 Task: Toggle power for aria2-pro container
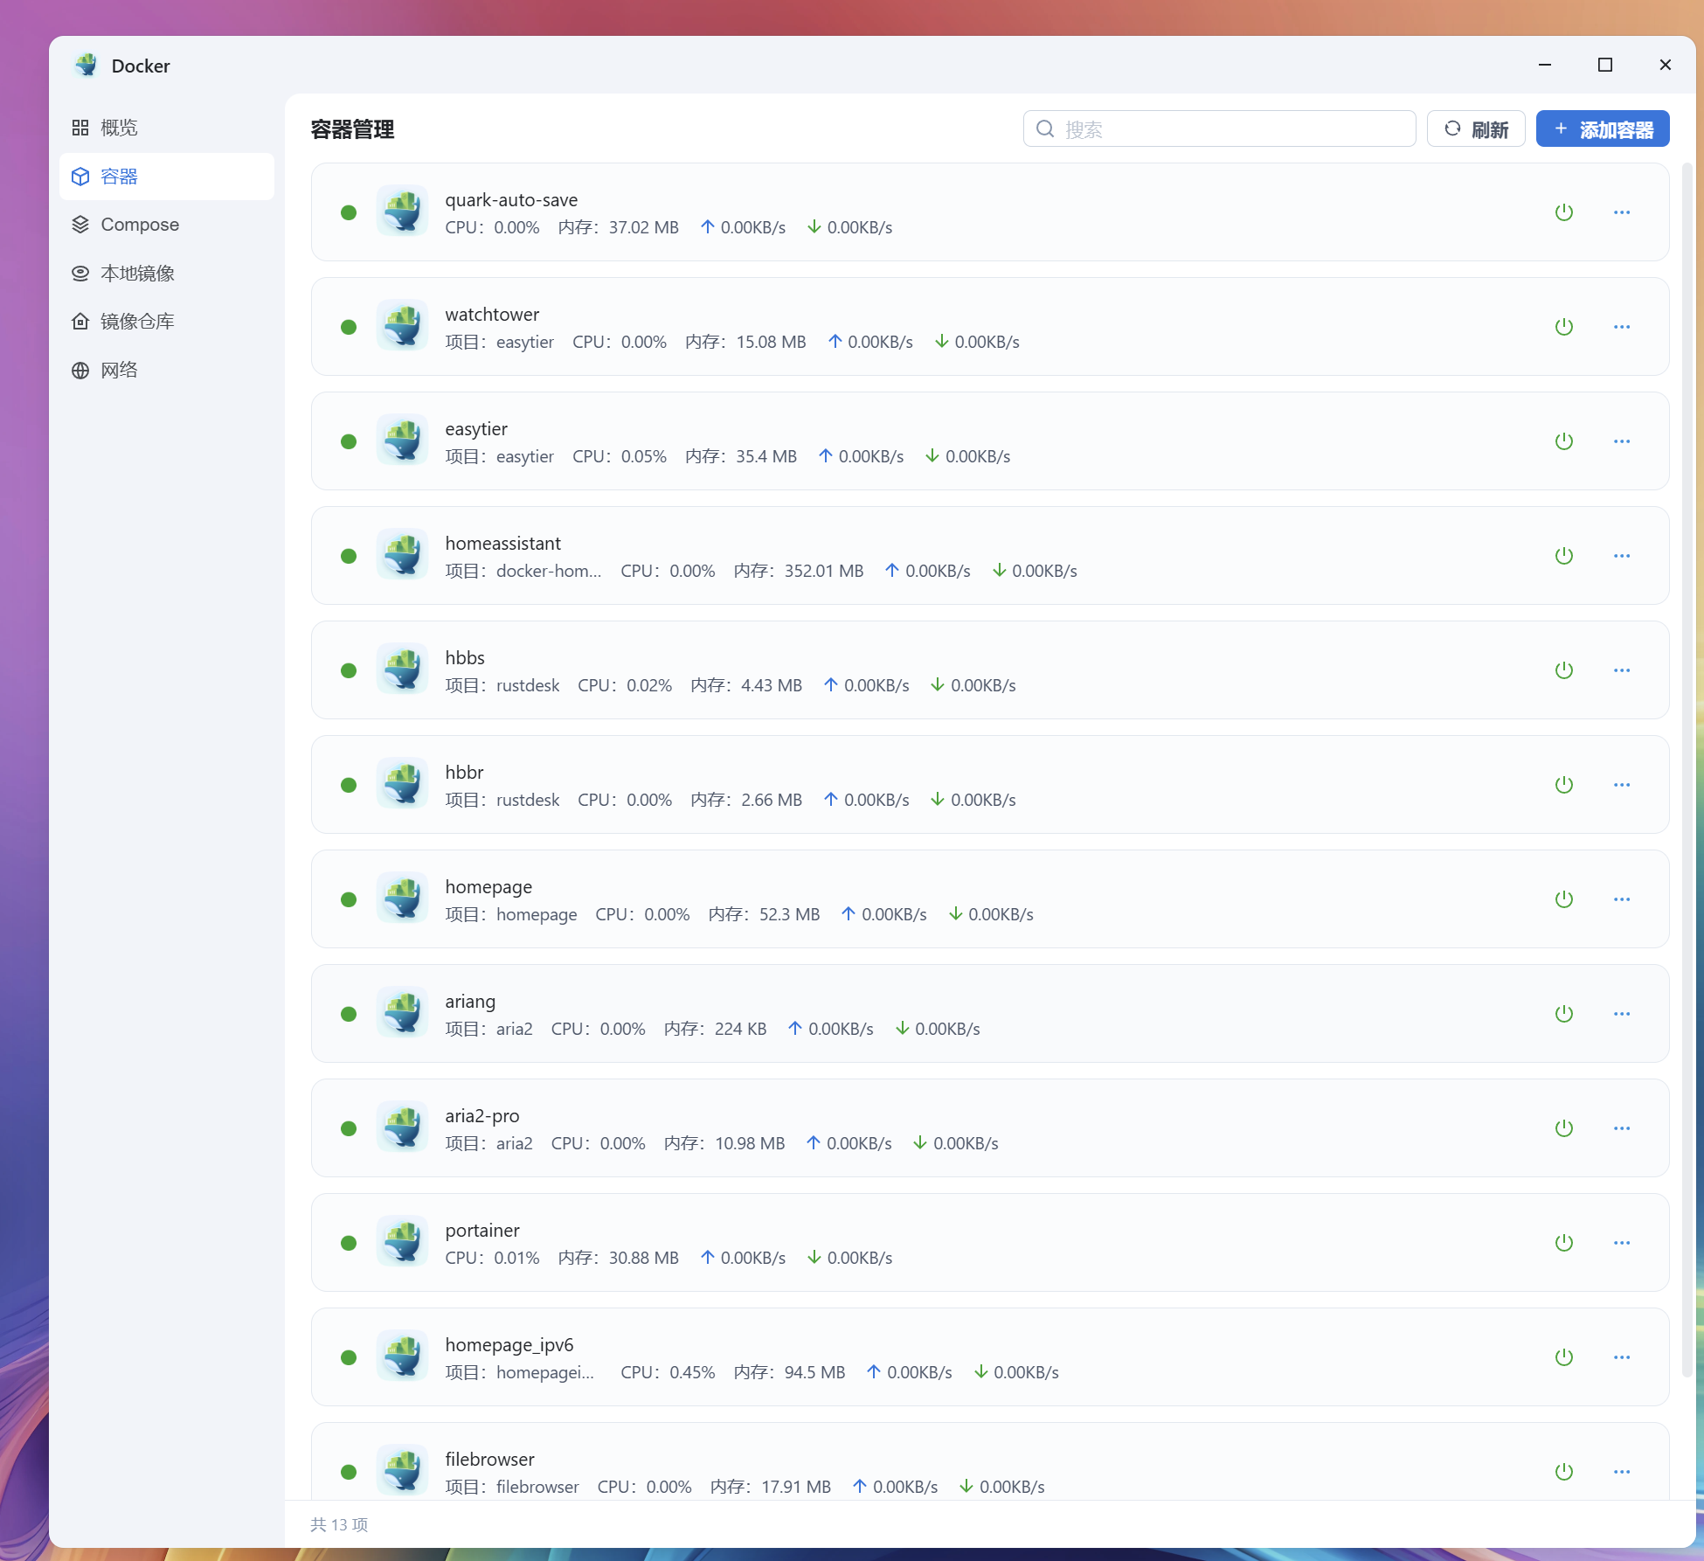1564,1128
